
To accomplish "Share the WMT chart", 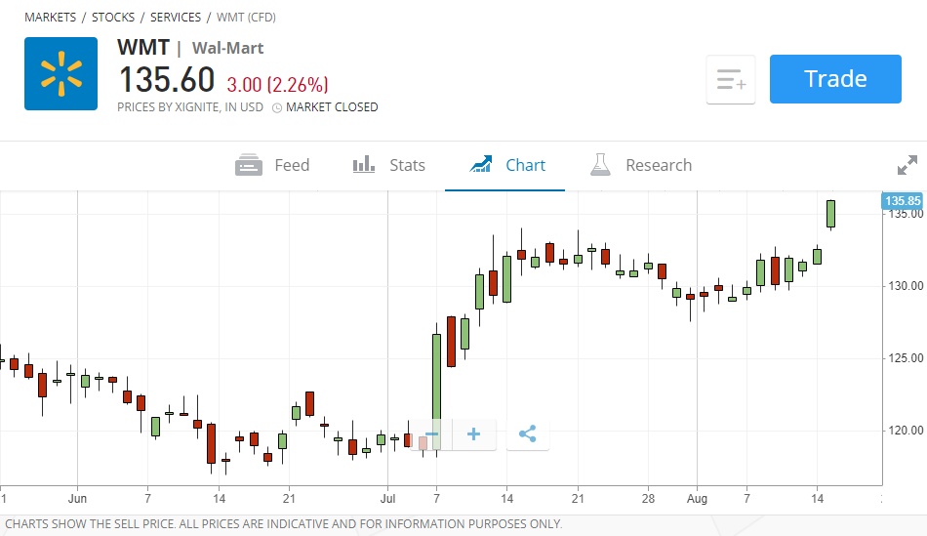I will (528, 434).
